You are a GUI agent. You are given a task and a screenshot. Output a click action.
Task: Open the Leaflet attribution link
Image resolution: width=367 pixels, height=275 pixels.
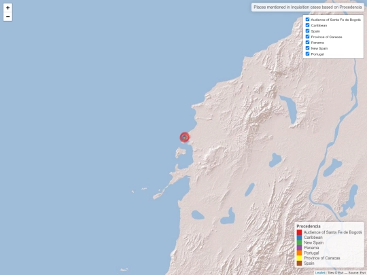319,273
